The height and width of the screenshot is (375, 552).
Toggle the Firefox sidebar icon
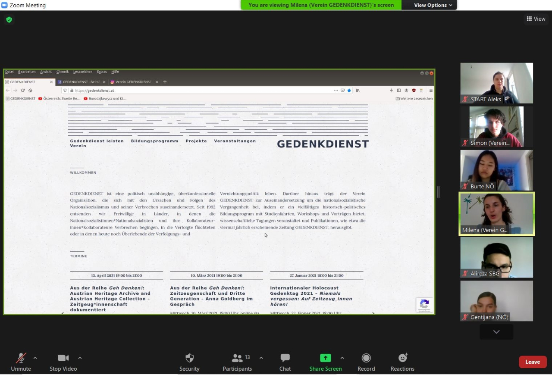(399, 91)
